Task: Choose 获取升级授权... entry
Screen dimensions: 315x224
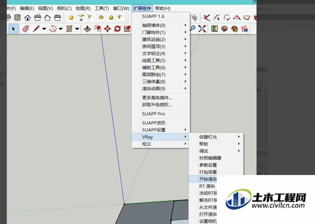Action: (x=161, y=105)
